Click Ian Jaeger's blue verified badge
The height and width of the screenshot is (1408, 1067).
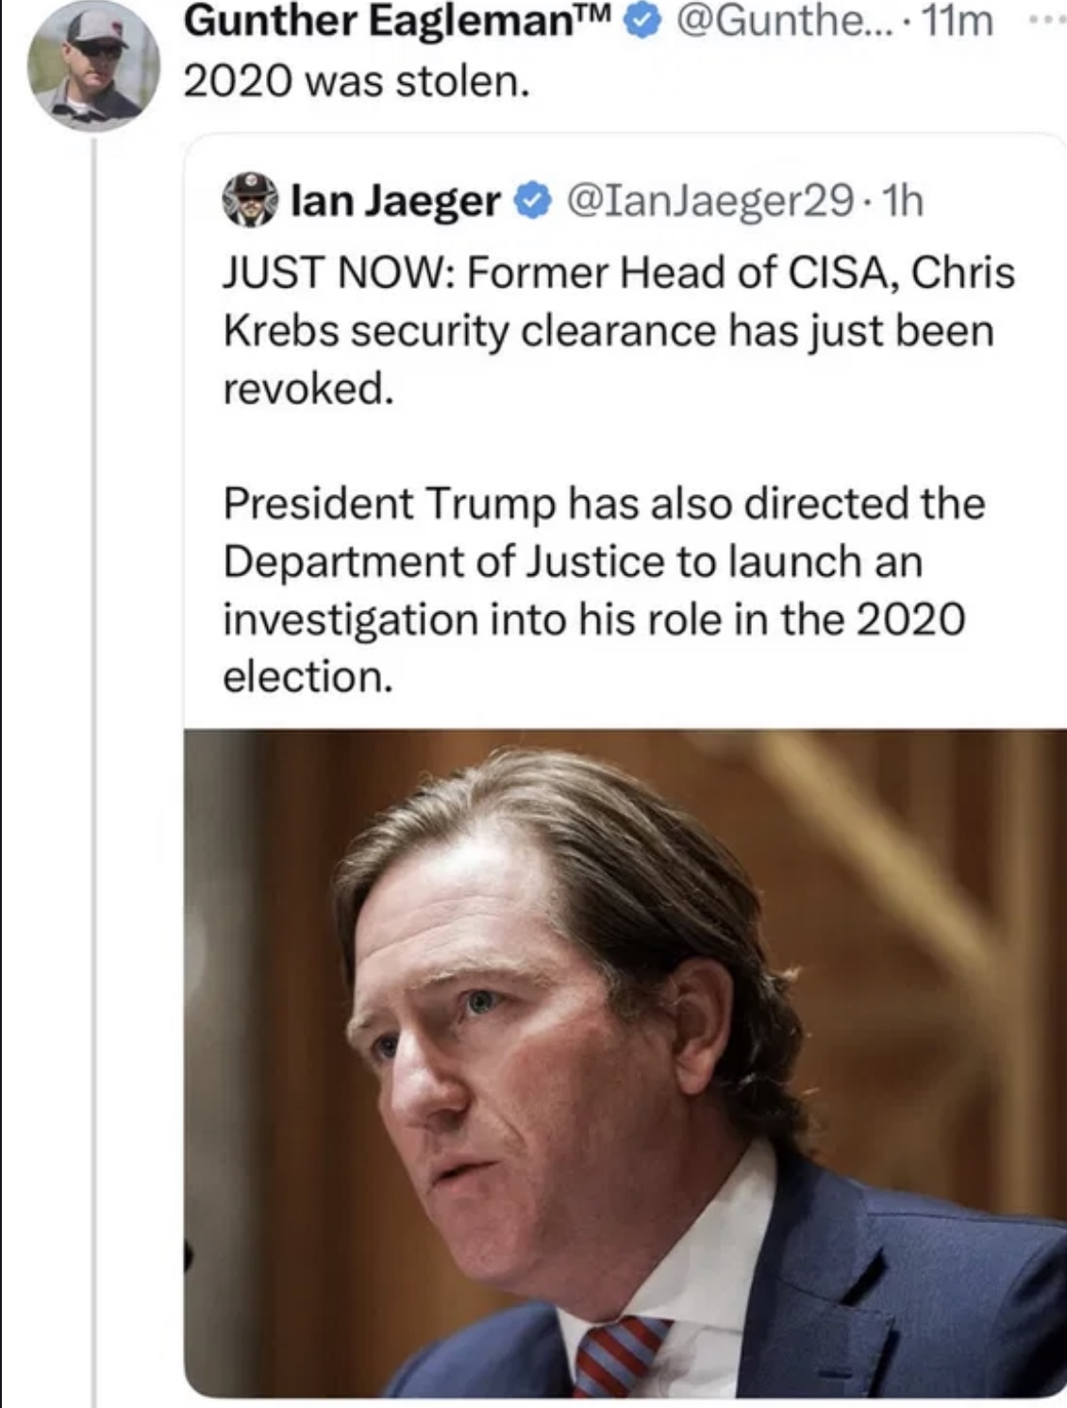tap(532, 201)
